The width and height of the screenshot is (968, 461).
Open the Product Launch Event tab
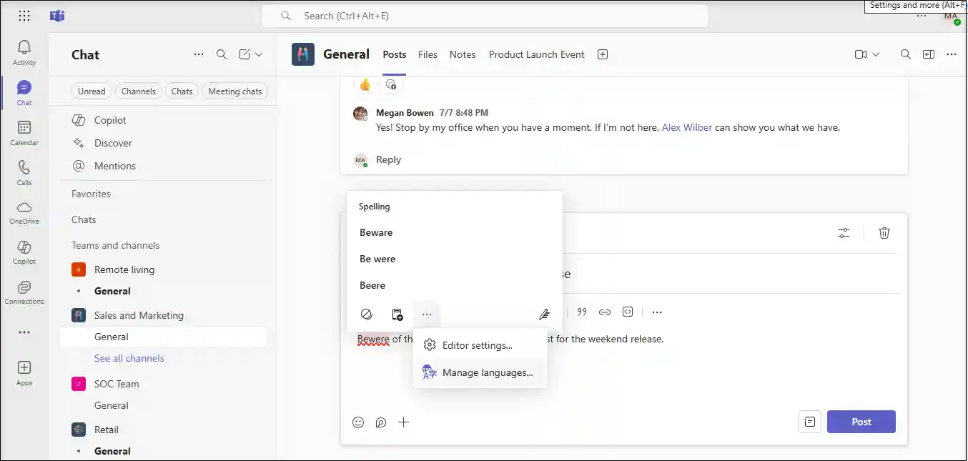coord(536,54)
